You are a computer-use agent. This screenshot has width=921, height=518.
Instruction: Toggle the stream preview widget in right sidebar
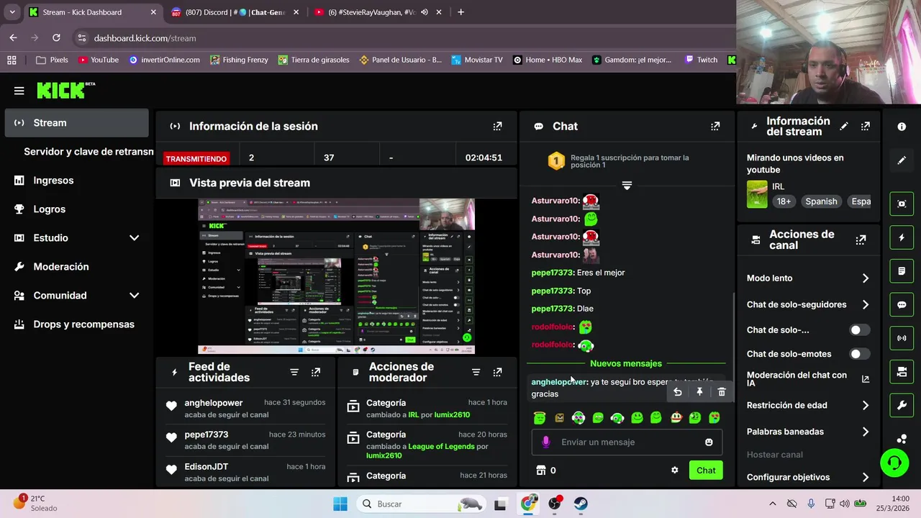pos(902,204)
